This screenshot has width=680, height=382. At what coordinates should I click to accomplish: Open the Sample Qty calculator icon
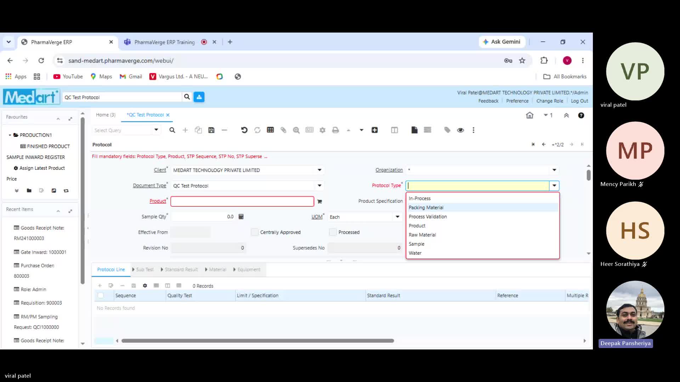(x=241, y=217)
